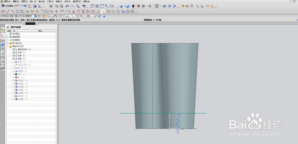This screenshot has height=144, width=298.
Task: Open the 工具 menu
Action: click(x=50, y=1)
